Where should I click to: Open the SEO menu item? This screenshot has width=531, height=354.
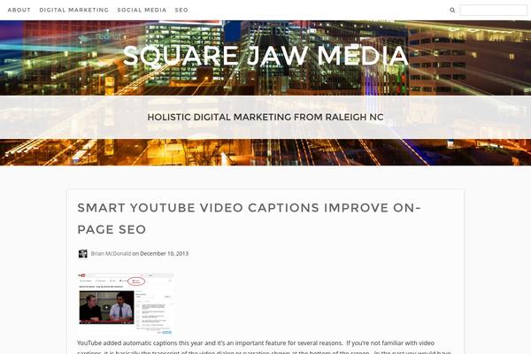[181, 10]
